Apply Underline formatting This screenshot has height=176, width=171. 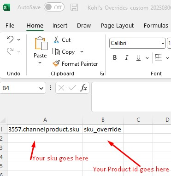pyautogui.click(x=138, y=58)
